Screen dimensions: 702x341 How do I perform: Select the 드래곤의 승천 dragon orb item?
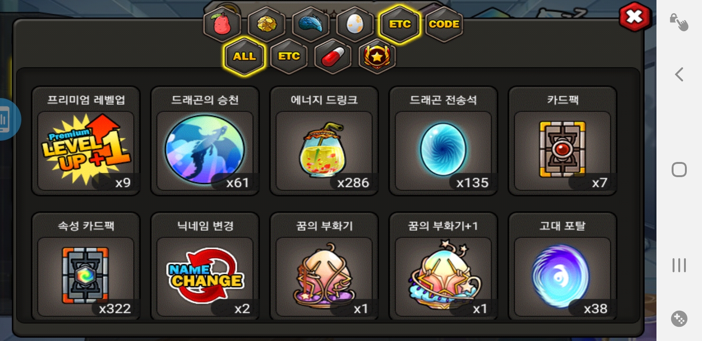(205, 141)
